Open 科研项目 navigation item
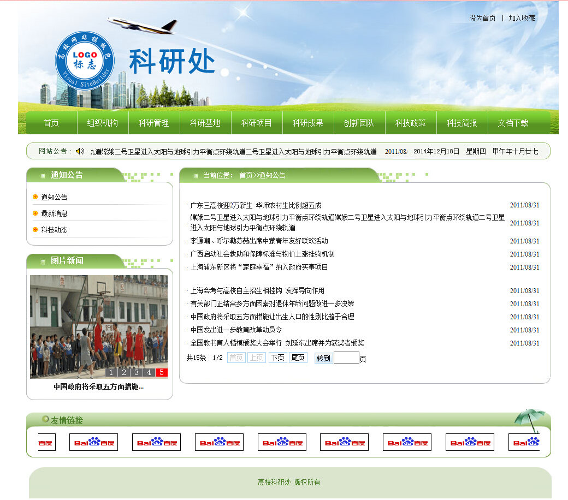 [257, 123]
